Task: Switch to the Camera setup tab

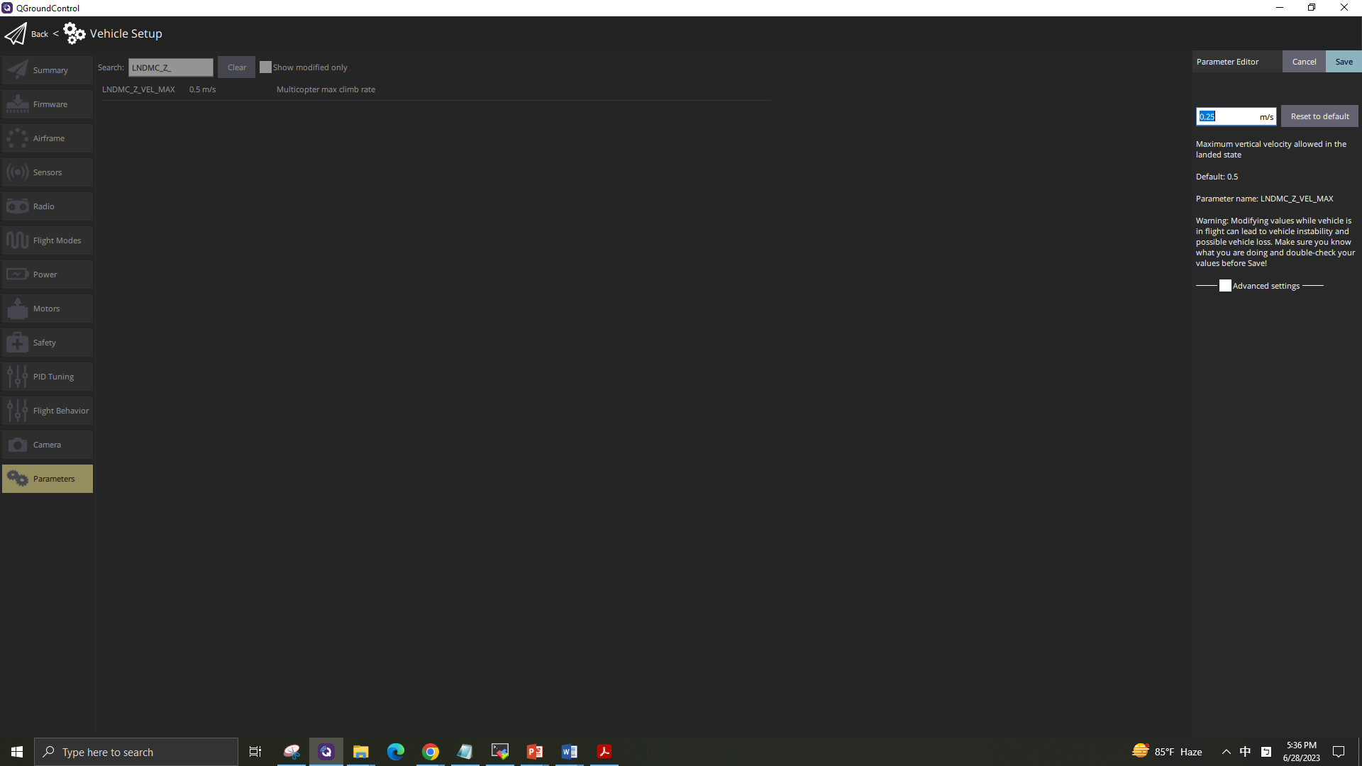Action: click(47, 445)
